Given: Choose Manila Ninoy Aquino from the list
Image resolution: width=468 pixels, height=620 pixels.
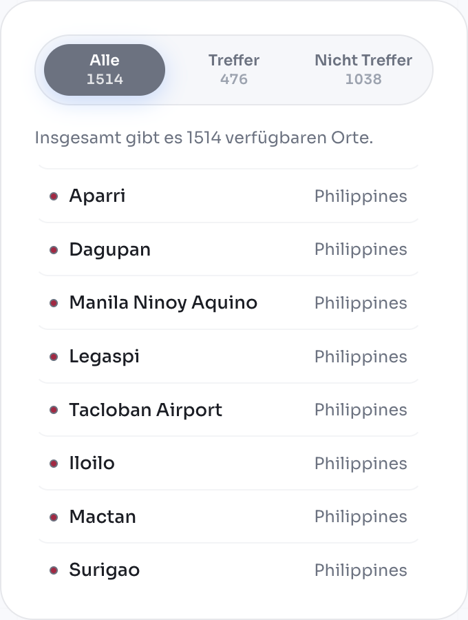Looking at the screenshot, I should coord(163,303).
